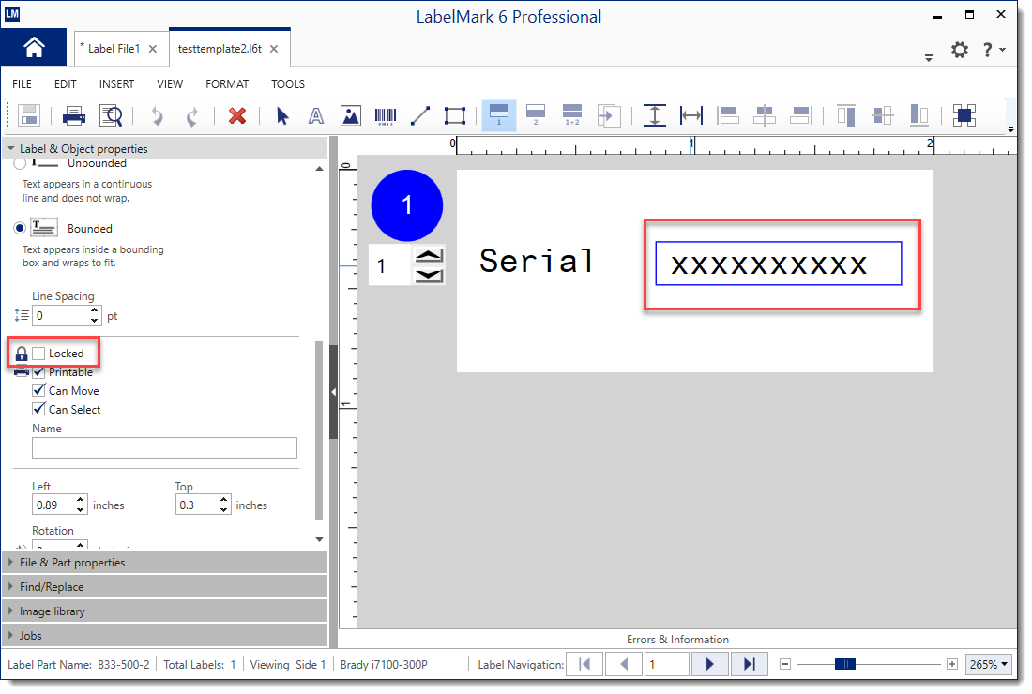Open the FILE menu

pyautogui.click(x=22, y=84)
